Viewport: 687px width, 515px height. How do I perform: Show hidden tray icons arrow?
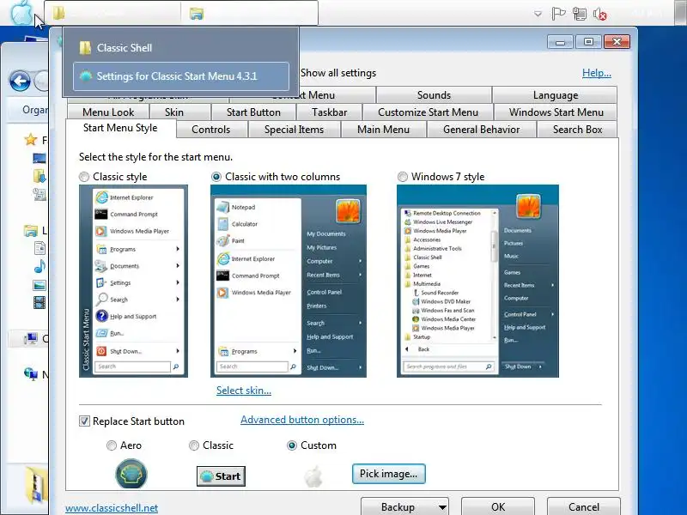pyautogui.click(x=538, y=14)
